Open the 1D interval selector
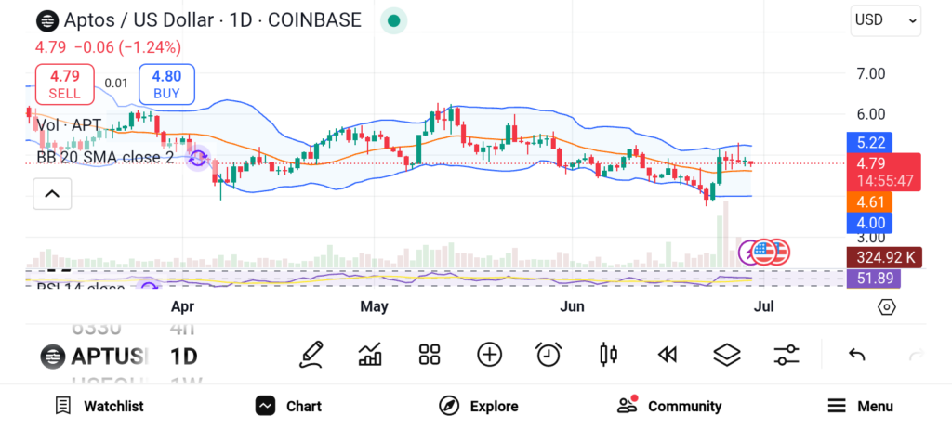Screen dimensions: 952x428 (x=183, y=356)
